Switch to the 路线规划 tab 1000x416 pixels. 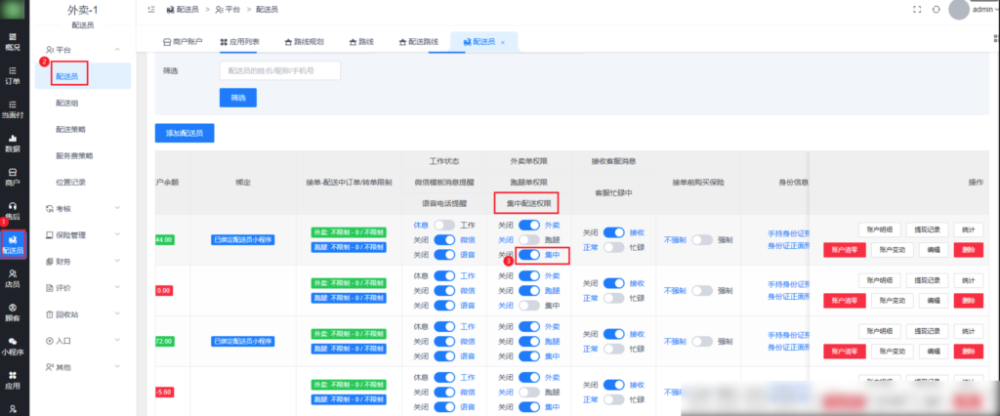pos(305,41)
